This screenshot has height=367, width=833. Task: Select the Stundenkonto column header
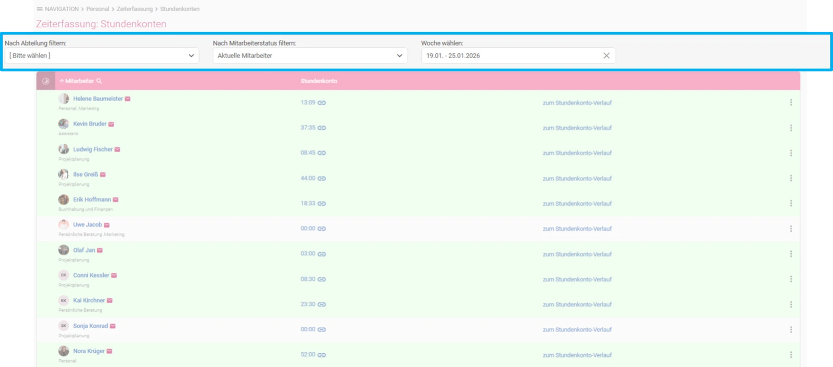[x=319, y=81]
